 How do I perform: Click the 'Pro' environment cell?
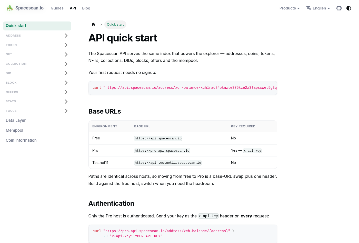[95, 150]
